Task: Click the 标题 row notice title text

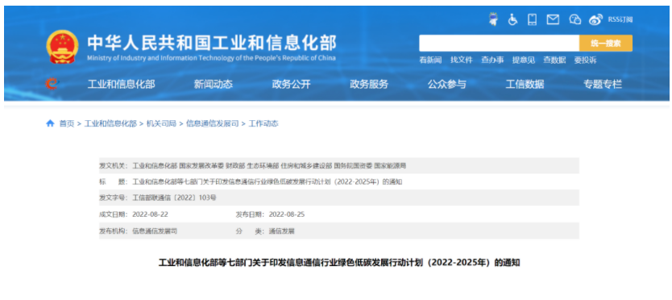Action: tap(268, 181)
